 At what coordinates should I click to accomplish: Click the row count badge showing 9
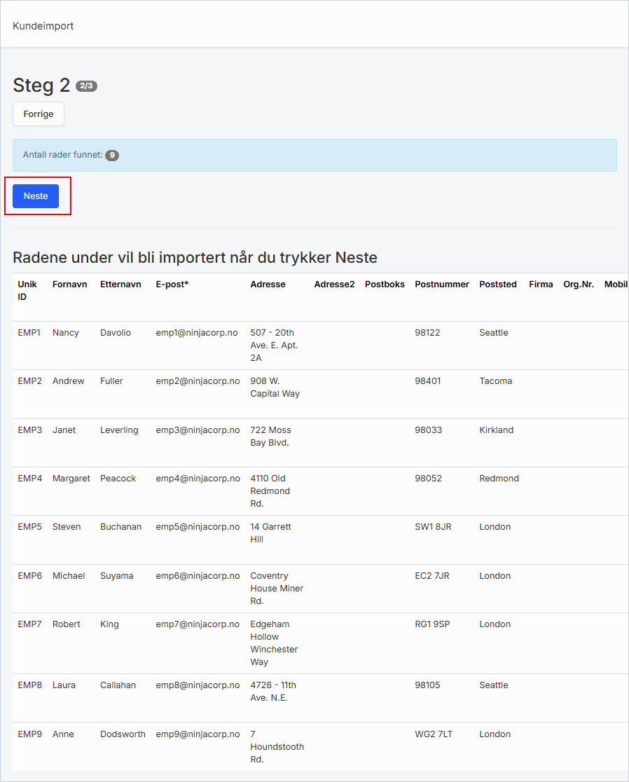click(x=112, y=155)
